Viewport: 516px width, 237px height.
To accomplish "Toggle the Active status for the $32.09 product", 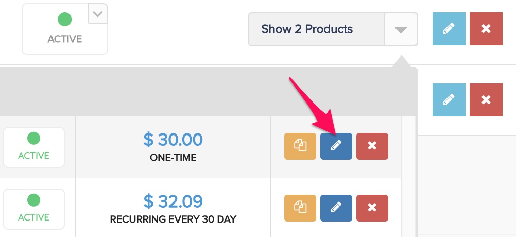I will [x=34, y=209].
